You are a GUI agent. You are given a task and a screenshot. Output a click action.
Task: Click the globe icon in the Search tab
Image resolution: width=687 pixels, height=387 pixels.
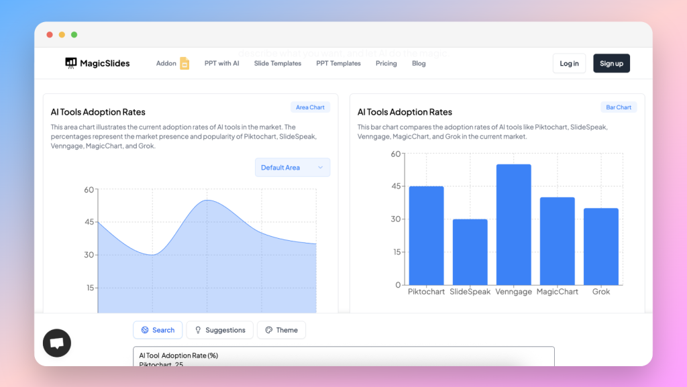[x=145, y=330]
